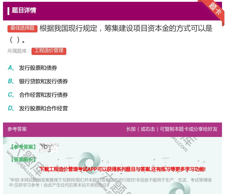225x194 pixels.
Task: Open the 工程造价管理 question bank tag
Action: point(49,51)
